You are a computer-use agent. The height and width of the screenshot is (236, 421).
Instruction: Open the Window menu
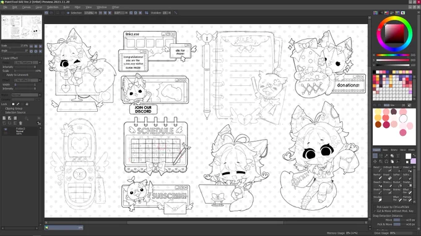tap(102, 7)
